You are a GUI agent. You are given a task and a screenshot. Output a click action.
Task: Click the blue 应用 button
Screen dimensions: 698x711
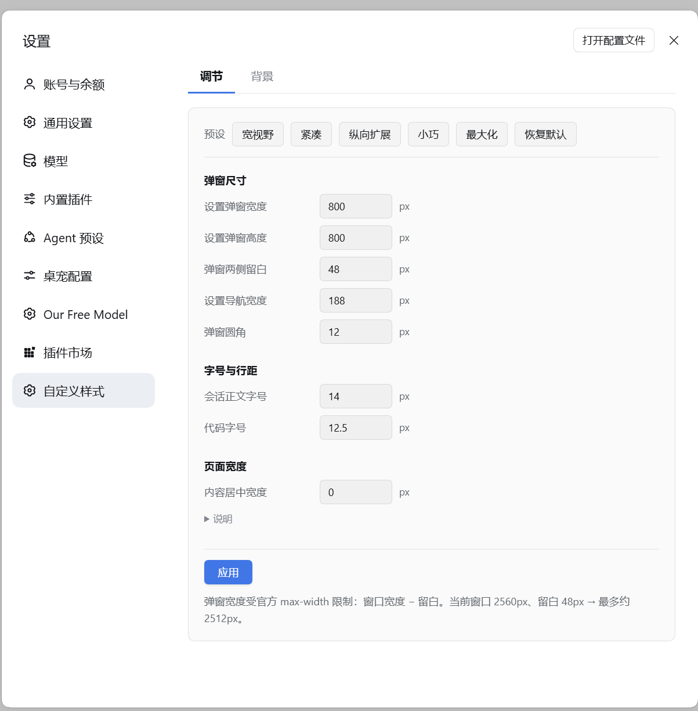pyautogui.click(x=228, y=572)
